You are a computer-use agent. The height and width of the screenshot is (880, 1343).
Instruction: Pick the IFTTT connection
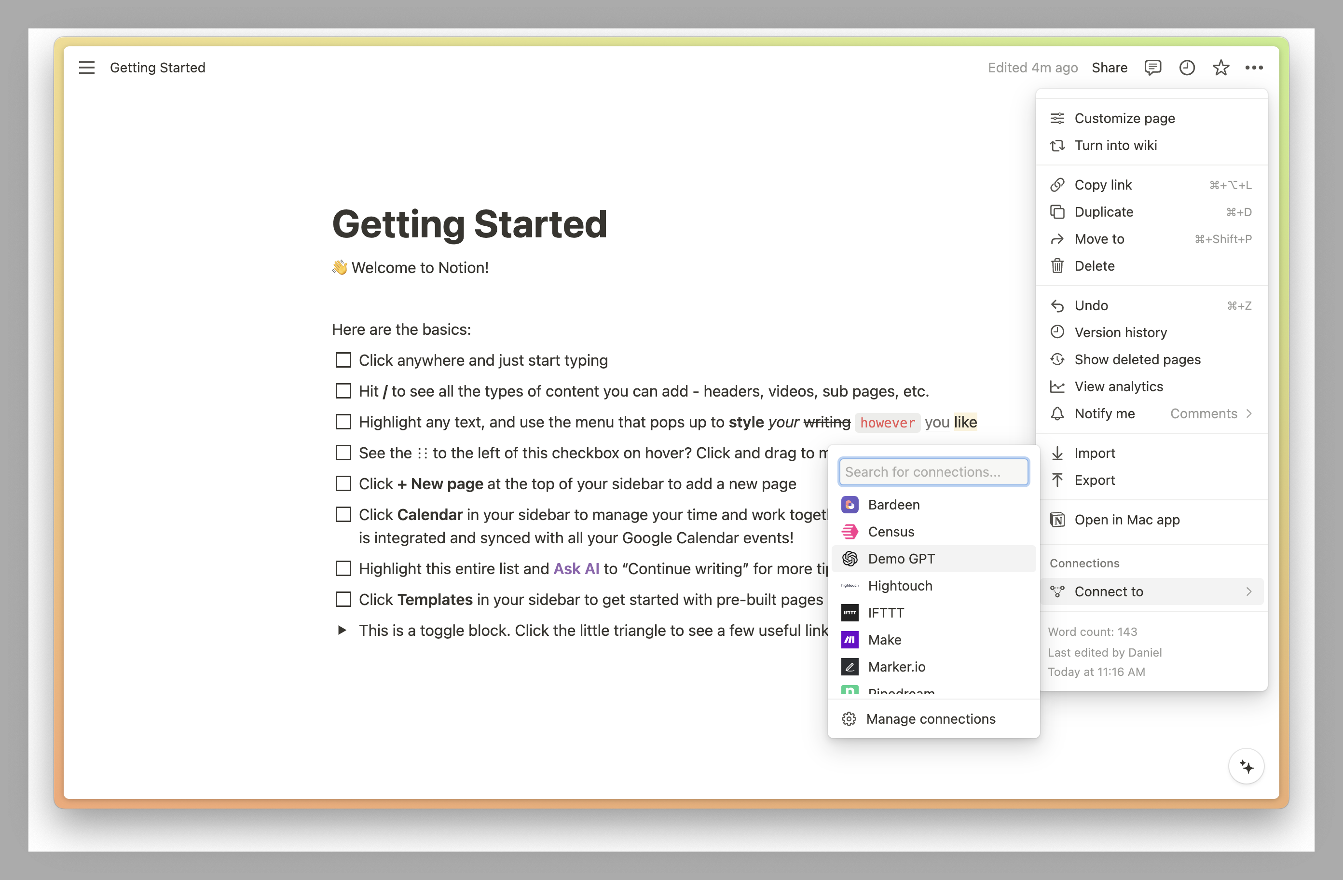(x=885, y=613)
